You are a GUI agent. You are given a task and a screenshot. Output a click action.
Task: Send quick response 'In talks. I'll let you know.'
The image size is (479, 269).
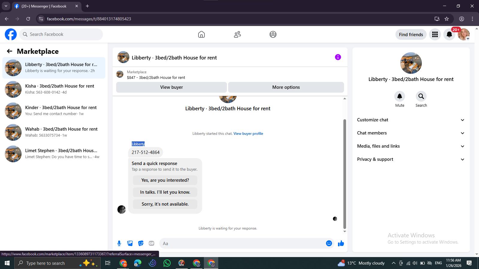[x=165, y=192]
